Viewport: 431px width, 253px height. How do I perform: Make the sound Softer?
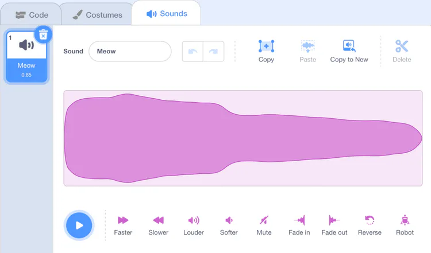[x=229, y=224]
